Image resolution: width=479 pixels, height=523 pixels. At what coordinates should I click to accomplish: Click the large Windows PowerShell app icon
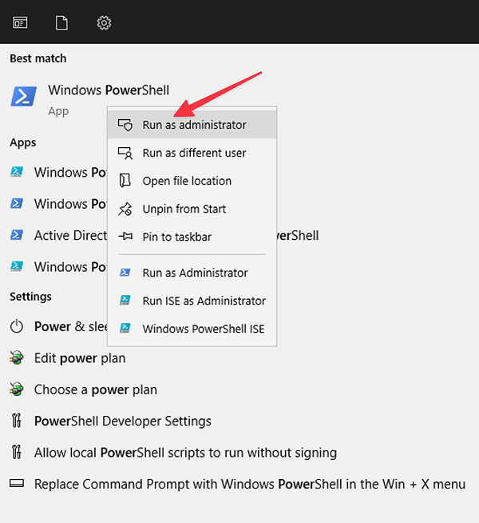point(23,97)
